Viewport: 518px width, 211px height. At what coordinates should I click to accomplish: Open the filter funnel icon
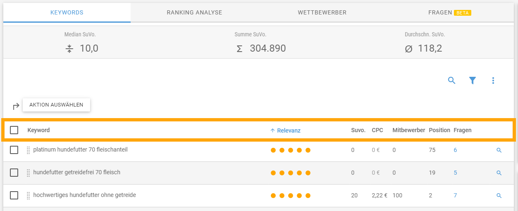click(x=473, y=81)
